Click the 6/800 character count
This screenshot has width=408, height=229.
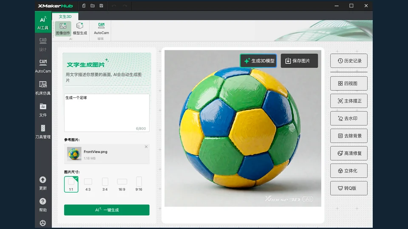coord(141,128)
